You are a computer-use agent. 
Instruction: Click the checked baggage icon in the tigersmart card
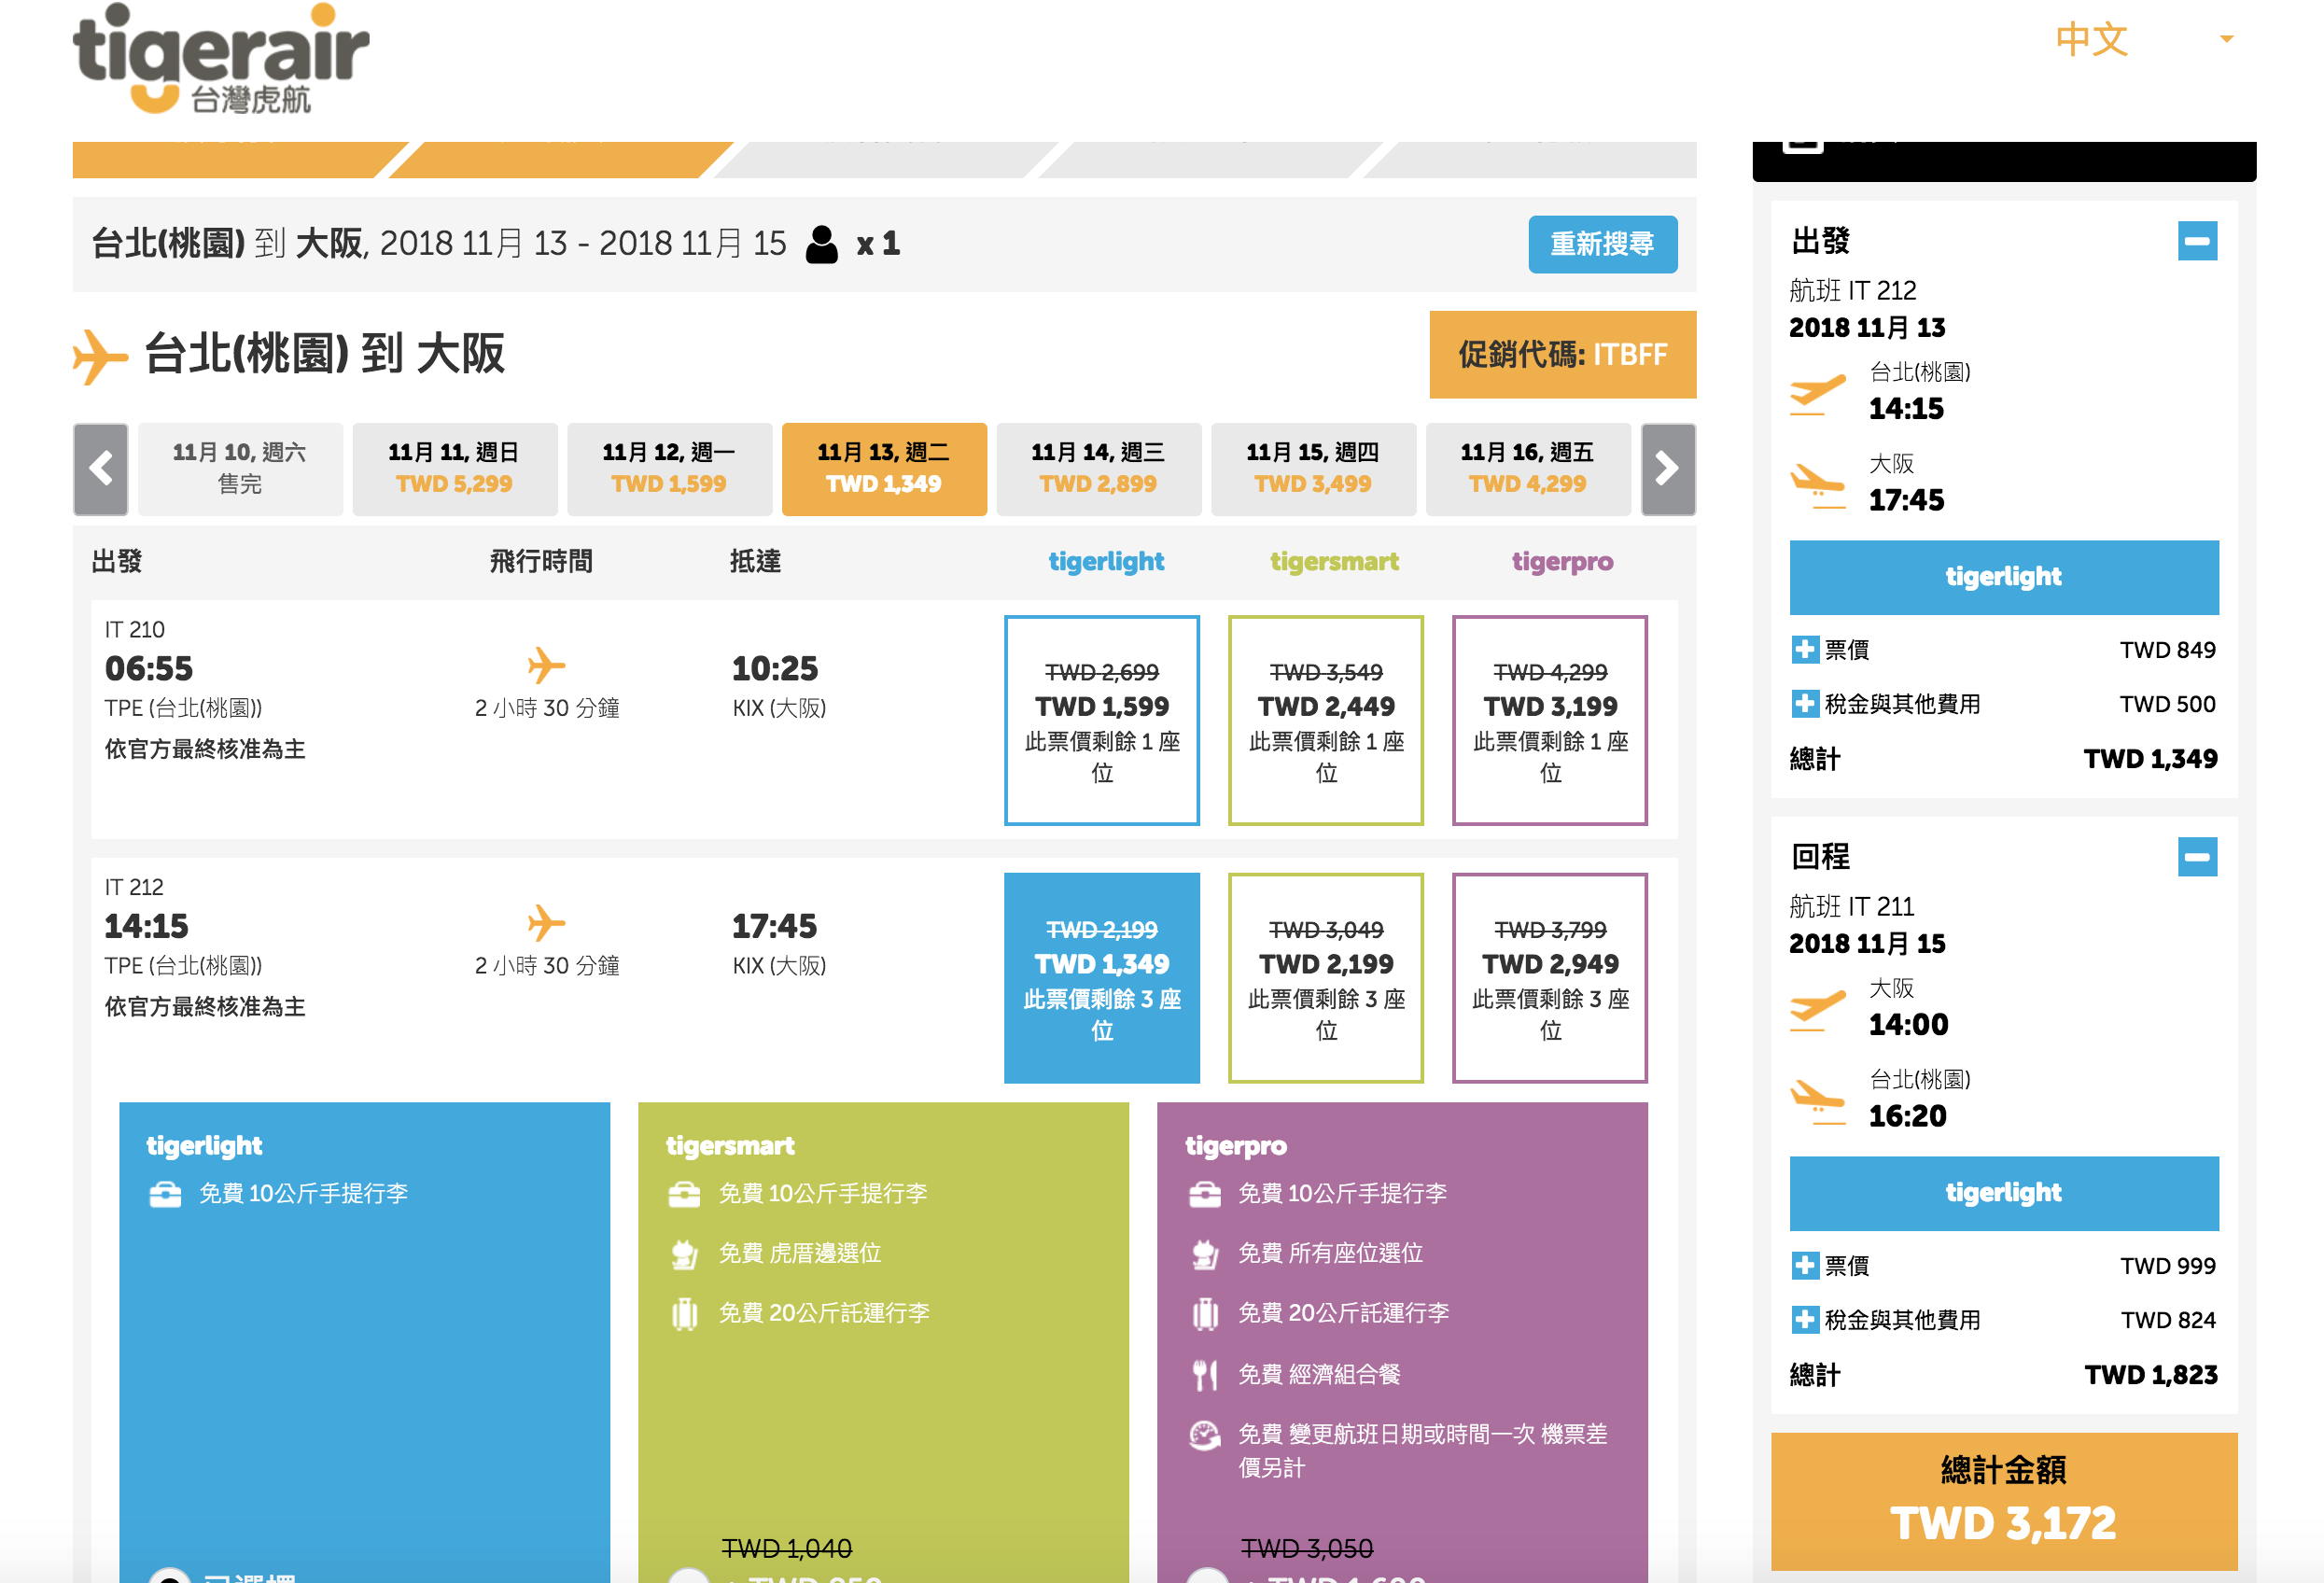click(x=684, y=1314)
